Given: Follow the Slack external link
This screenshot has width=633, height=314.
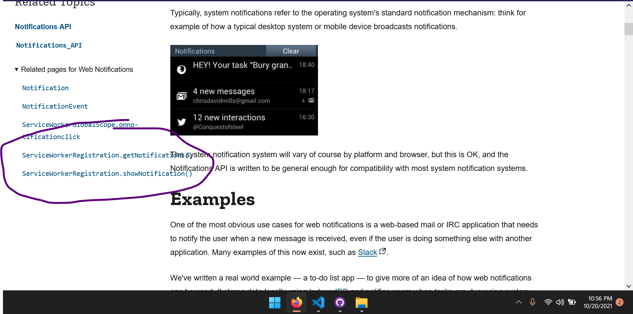Looking at the screenshot, I should point(368,252).
